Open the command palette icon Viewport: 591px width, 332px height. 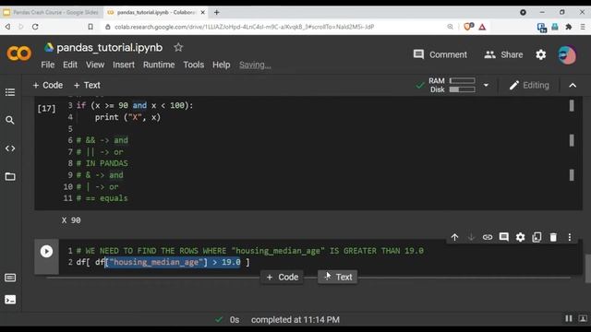(x=10, y=278)
